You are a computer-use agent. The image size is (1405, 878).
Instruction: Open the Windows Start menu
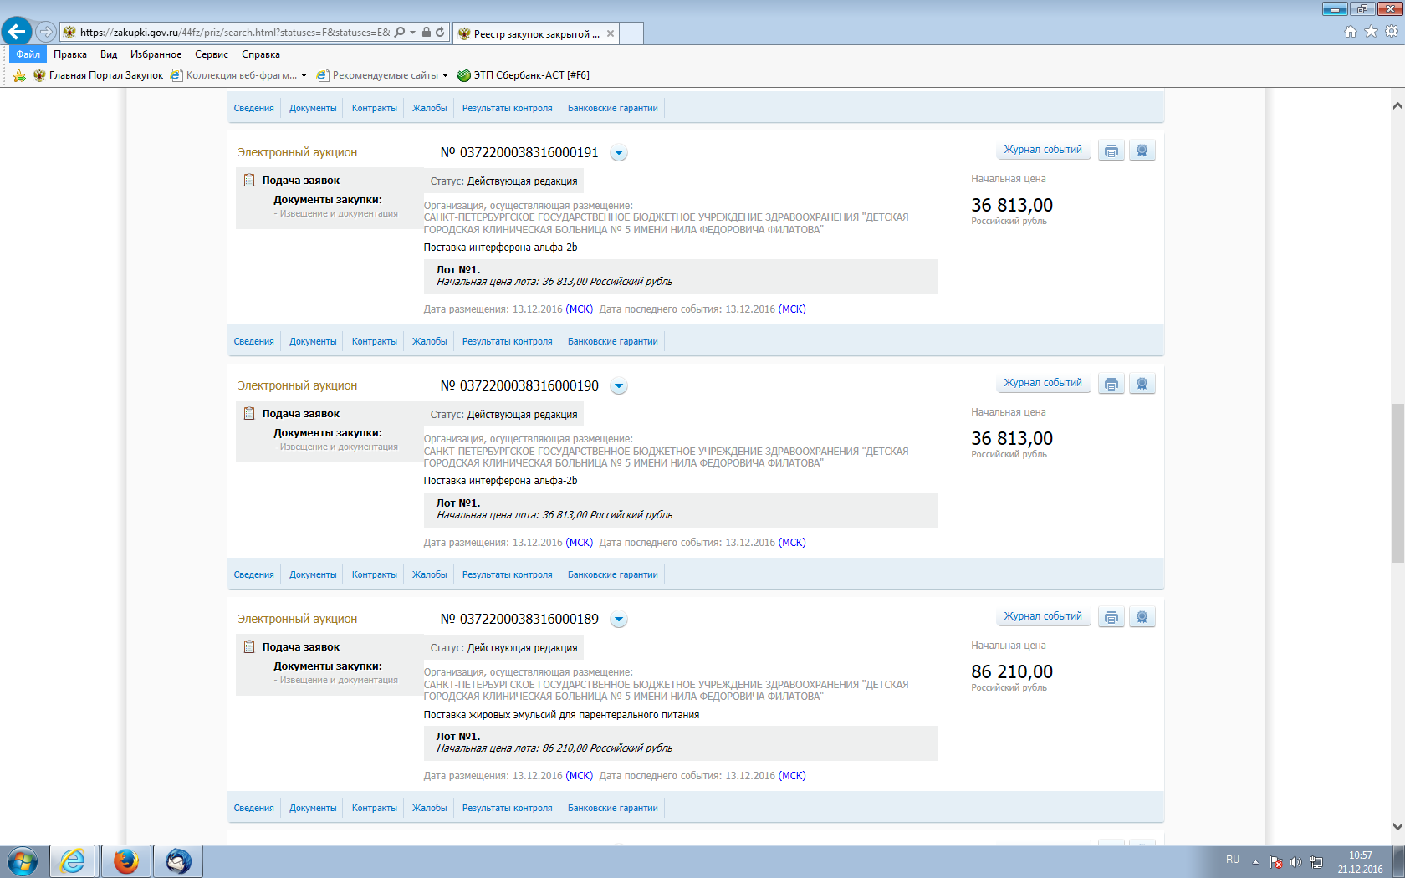(23, 861)
